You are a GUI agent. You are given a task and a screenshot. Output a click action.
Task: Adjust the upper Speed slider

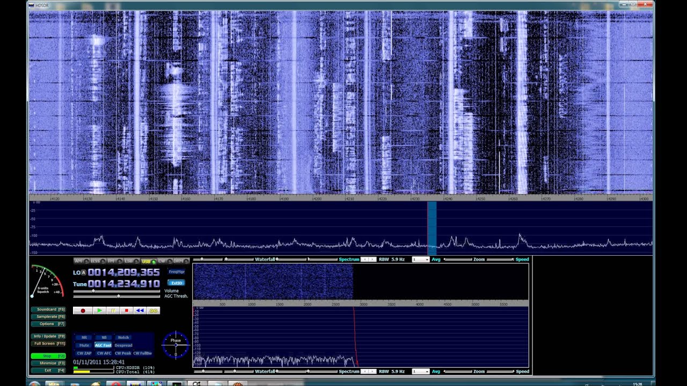coord(500,259)
